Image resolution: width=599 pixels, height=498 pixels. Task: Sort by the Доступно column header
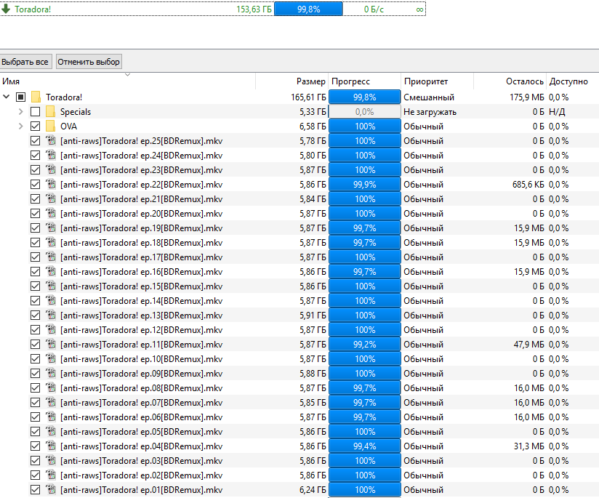pos(573,81)
